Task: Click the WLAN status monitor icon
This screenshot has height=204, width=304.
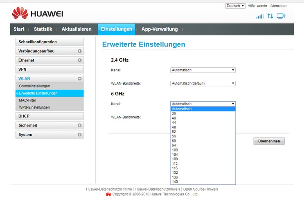Action: [281, 16]
